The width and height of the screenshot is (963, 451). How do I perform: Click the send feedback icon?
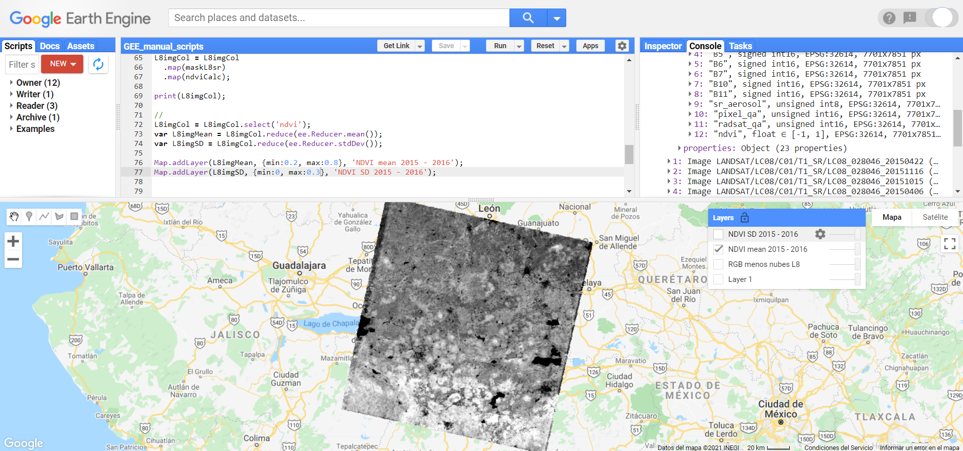pos(909,18)
